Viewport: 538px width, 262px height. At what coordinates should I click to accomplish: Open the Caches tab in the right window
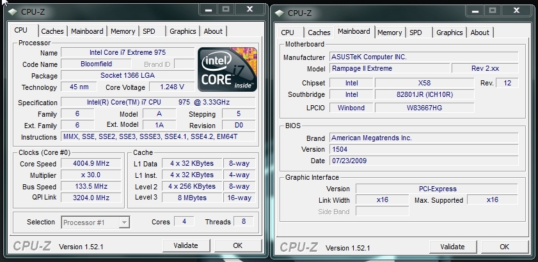pos(319,33)
